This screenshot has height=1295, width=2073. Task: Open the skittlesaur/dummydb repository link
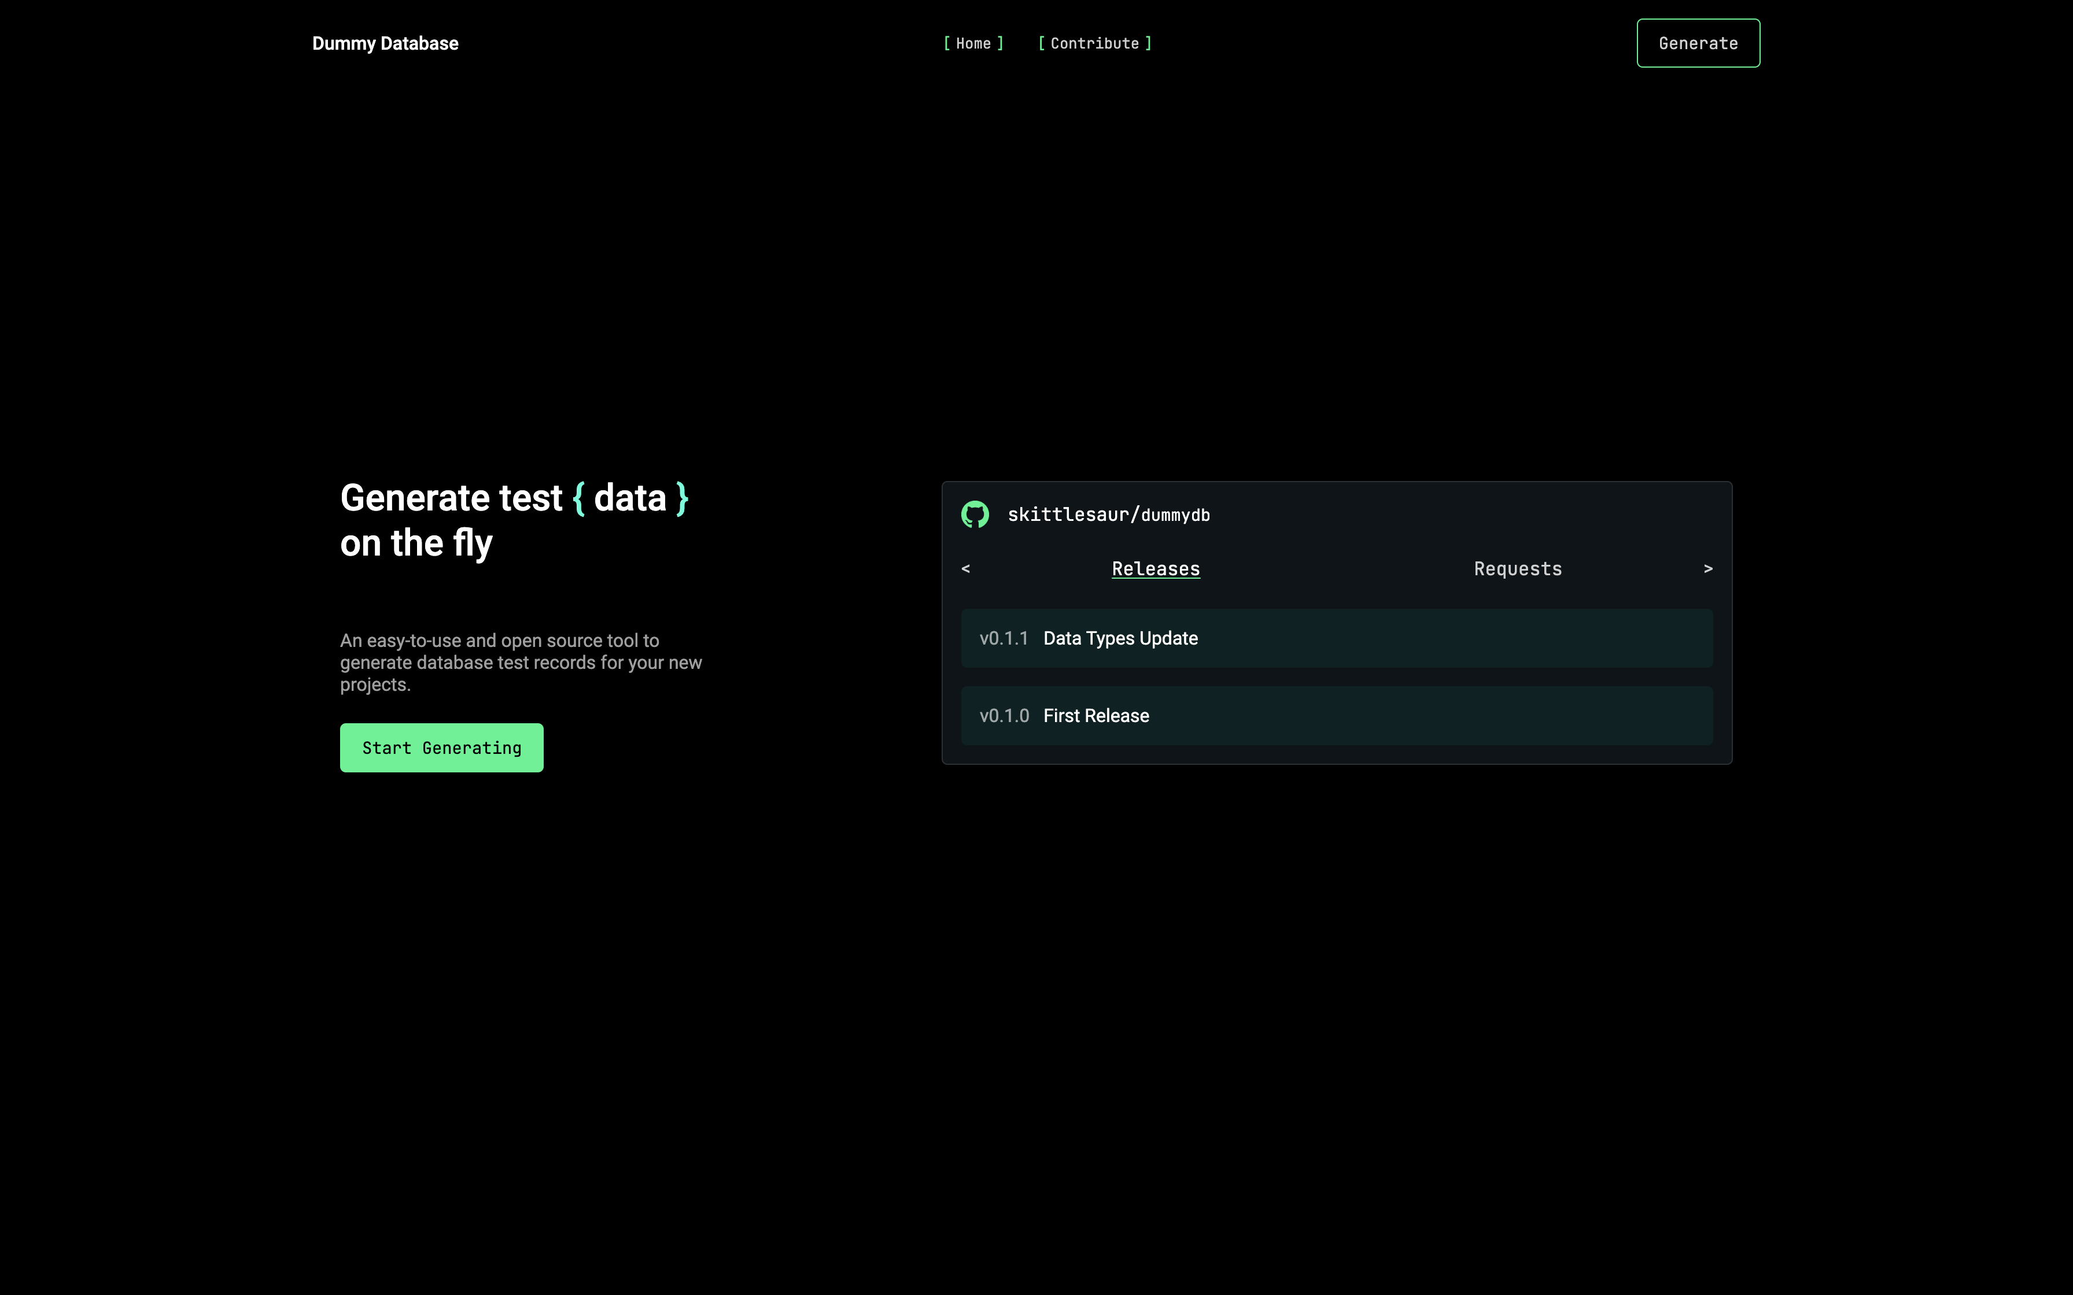coord(1108,514)
